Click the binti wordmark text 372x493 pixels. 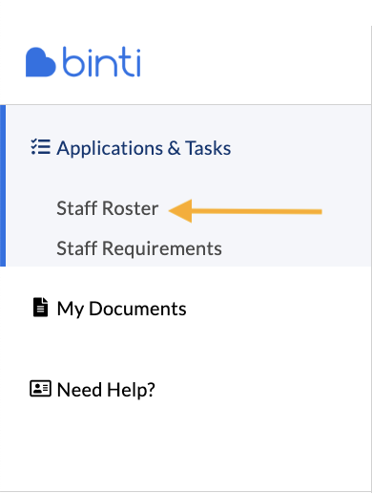click(x=101, y=62)
